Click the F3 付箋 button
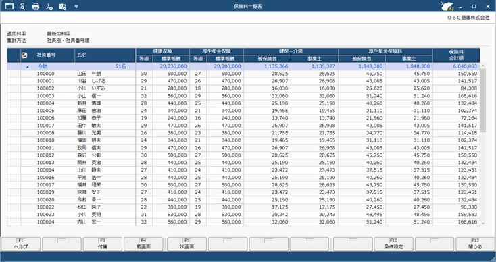The image size is (496, 262). click(103, 244)
